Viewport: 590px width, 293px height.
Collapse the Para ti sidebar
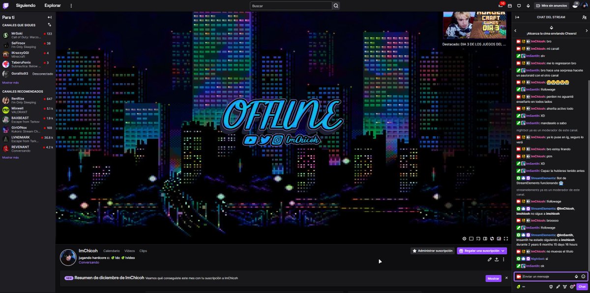[x=50, y=17]
